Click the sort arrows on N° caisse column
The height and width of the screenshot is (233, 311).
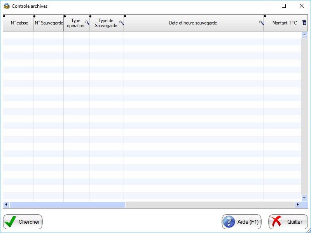click(4, 16)
